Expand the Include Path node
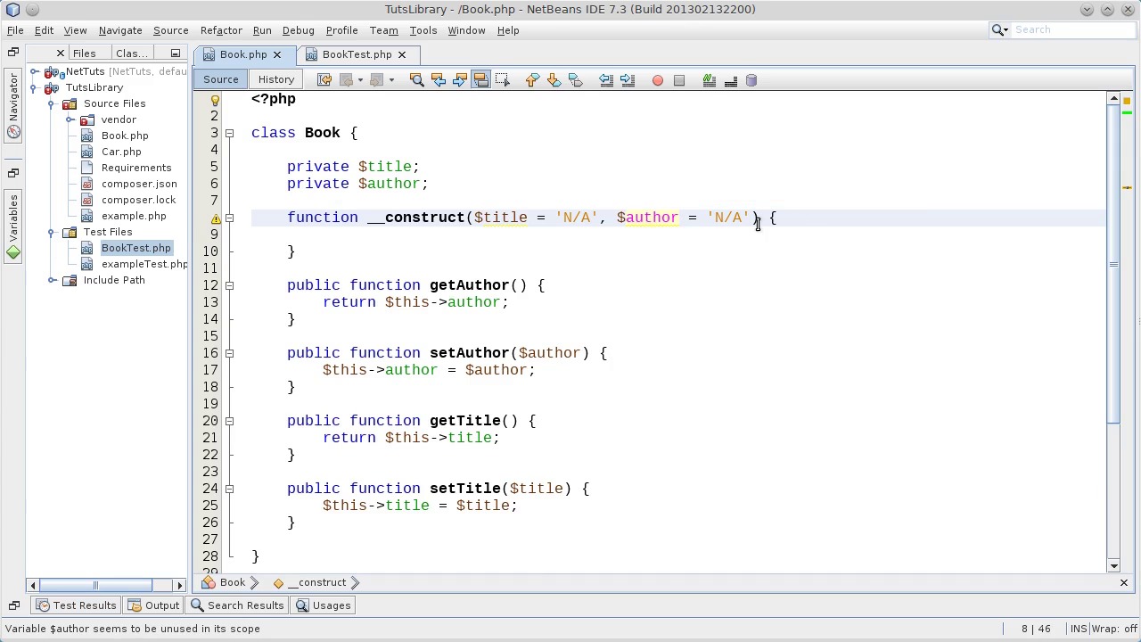 [53, 280]
